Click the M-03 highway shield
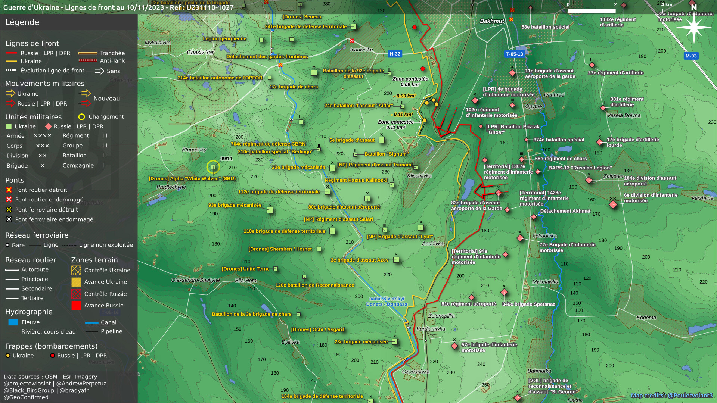717x403 pixels. 691,56
